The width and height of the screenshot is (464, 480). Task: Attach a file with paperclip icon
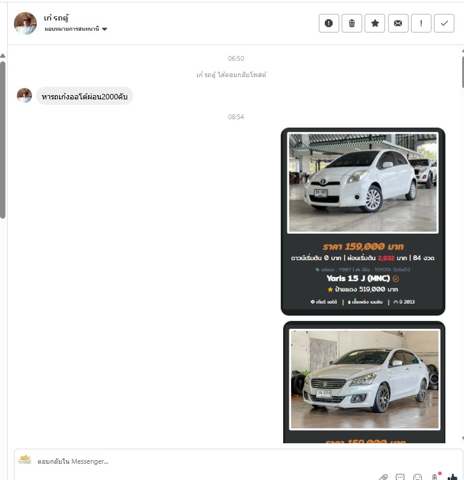tap(383, 477)
